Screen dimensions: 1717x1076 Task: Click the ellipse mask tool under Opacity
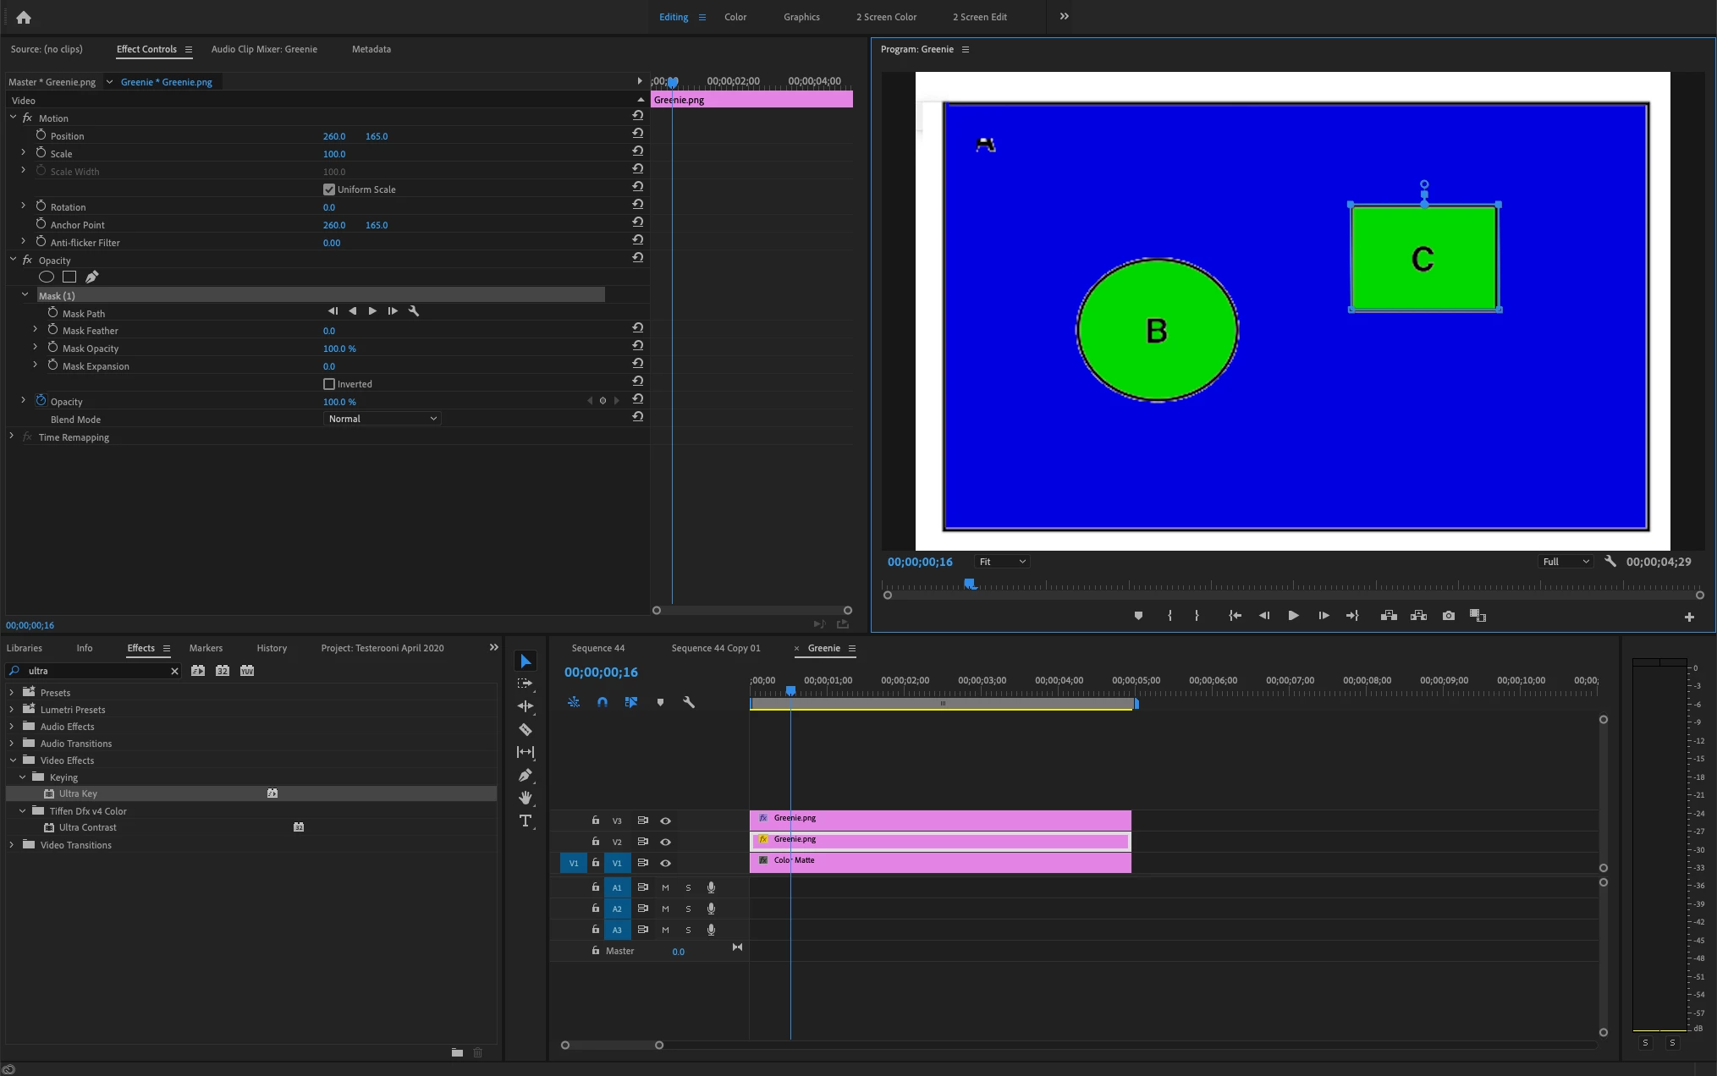coord(47,277)
